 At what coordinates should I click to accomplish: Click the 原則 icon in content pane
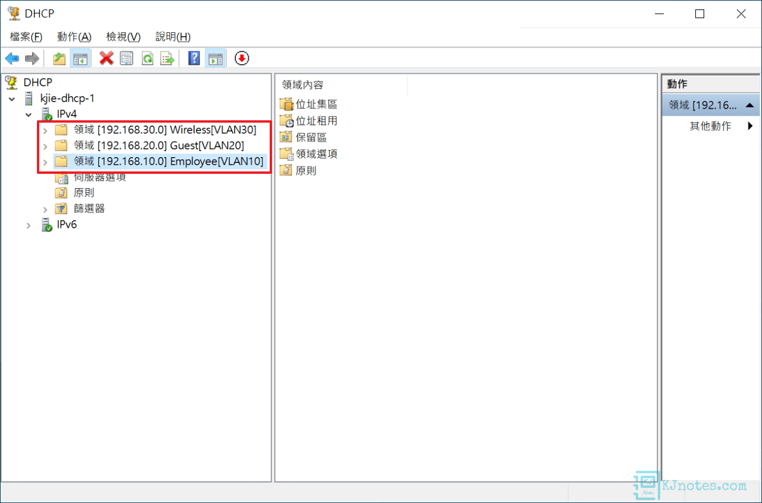click(286, 171)
